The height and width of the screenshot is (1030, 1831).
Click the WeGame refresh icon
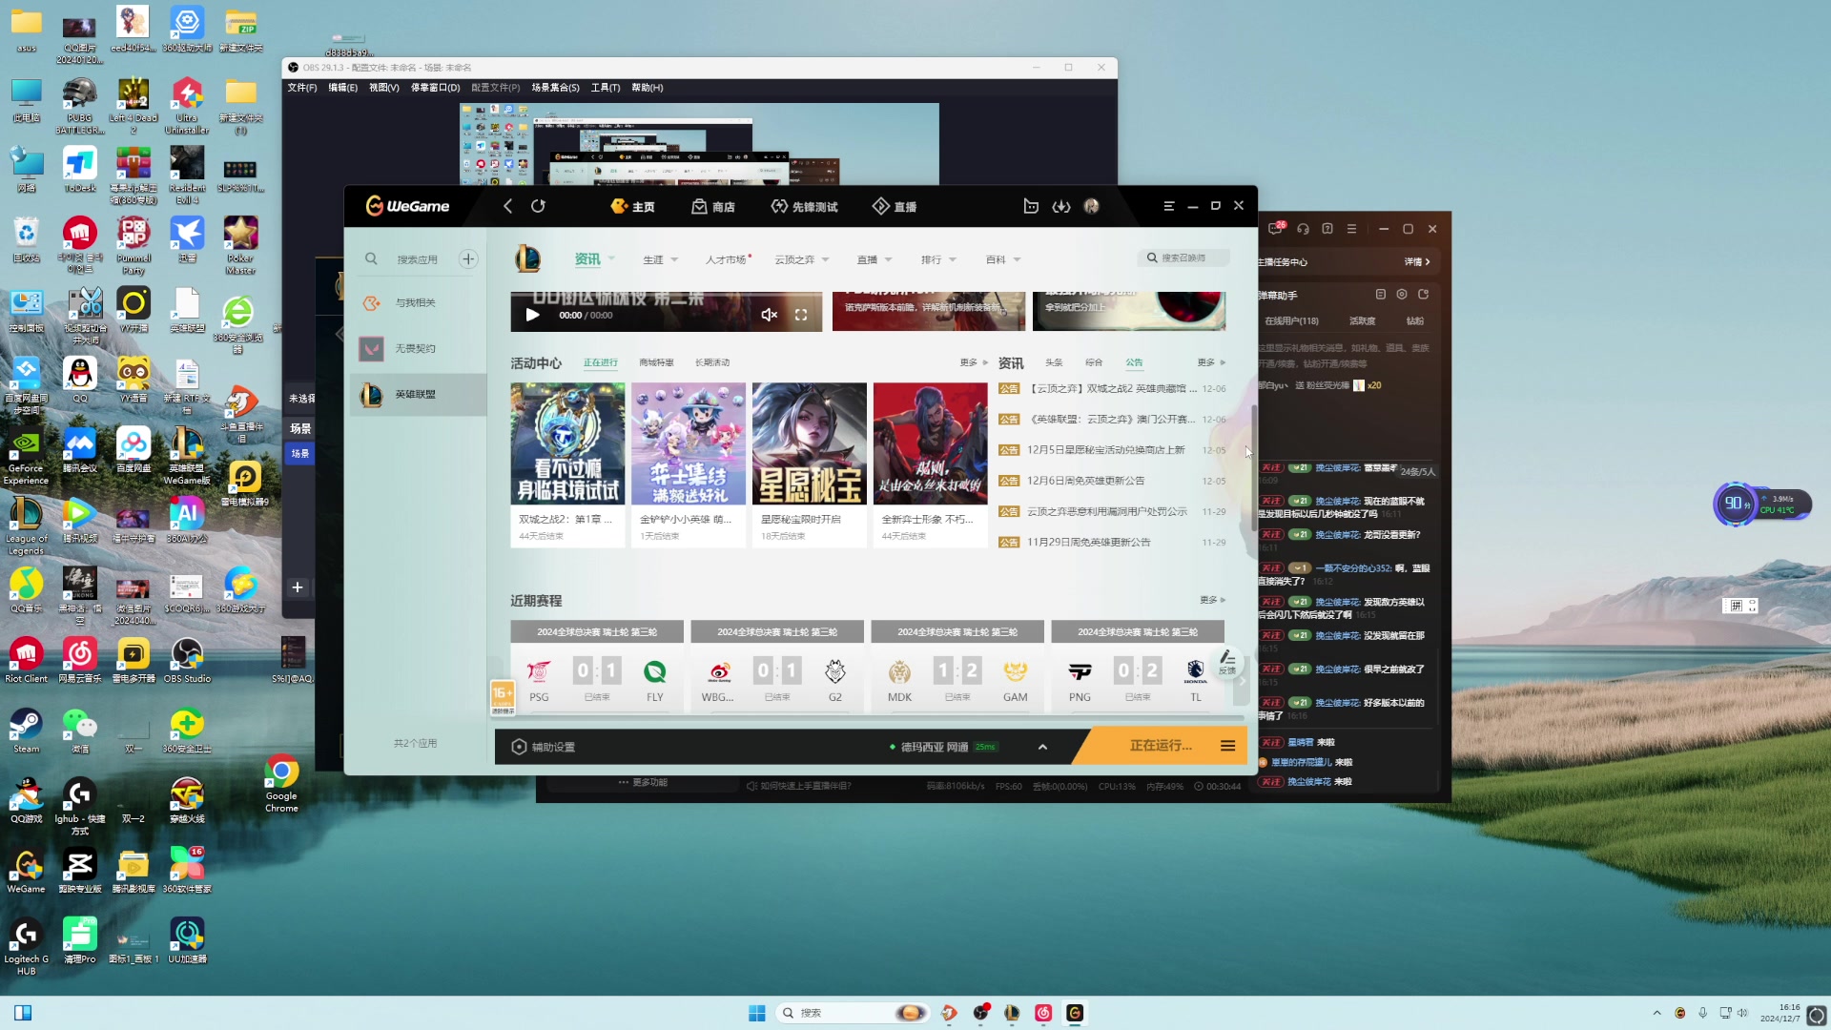(538, 206)
